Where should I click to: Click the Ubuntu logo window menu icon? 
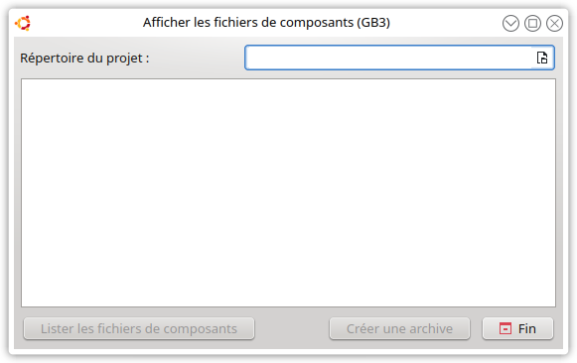pos(23,23)
